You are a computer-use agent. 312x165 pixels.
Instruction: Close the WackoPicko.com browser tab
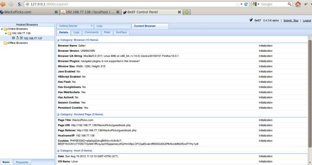click(x=56, y=12)
